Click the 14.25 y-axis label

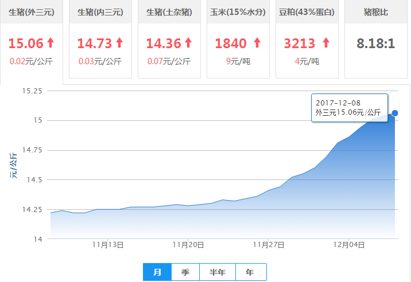[x=32, y=210]
